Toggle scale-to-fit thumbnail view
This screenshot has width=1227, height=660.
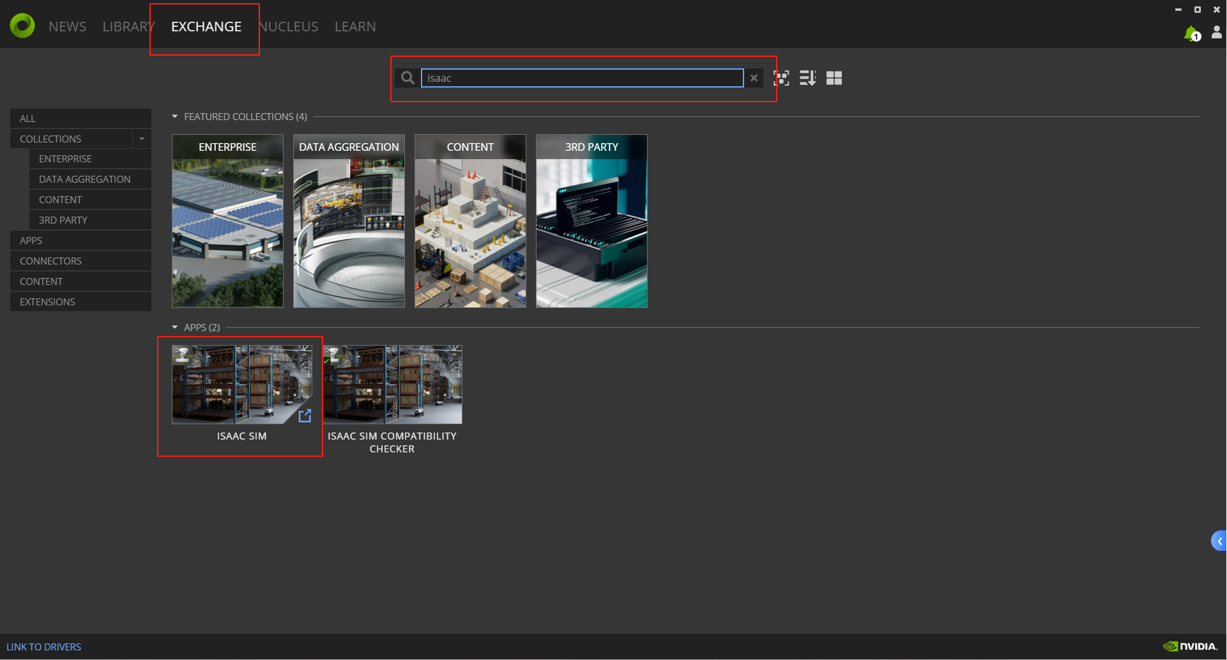pos(782,78)
